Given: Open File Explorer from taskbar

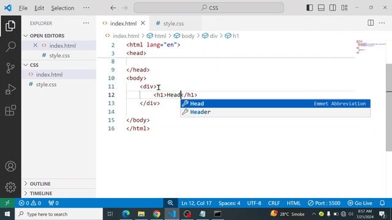Looking at the screenshot, I should [141, 214].
